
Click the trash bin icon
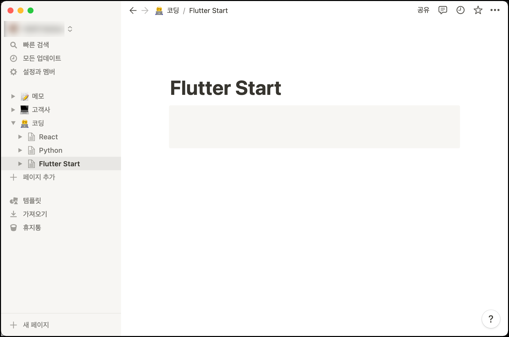tap(13, 228)
